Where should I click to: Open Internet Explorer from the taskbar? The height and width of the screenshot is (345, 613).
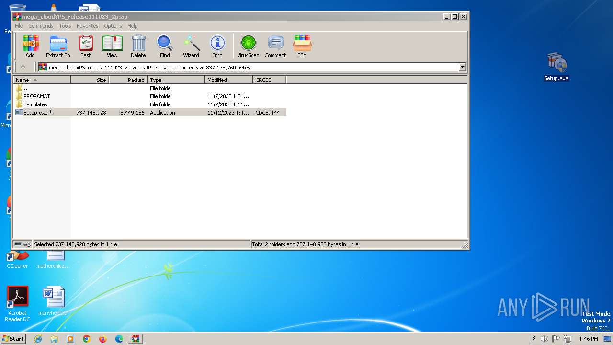(38, 339)
